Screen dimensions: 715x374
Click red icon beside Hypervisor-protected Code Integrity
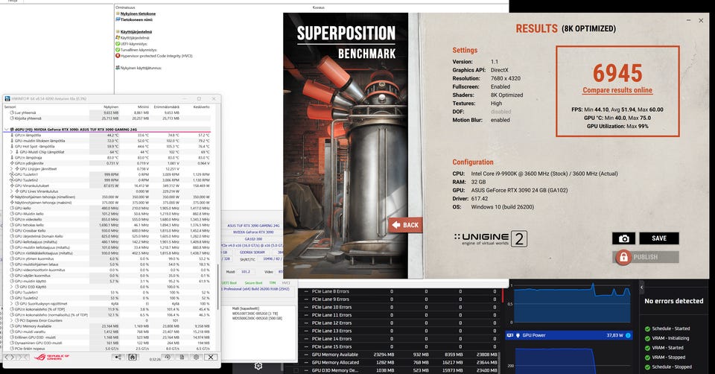point(118,56)
